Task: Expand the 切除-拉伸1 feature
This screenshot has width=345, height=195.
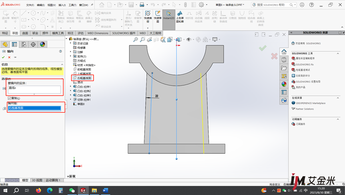Action: (x=71, y=100)
